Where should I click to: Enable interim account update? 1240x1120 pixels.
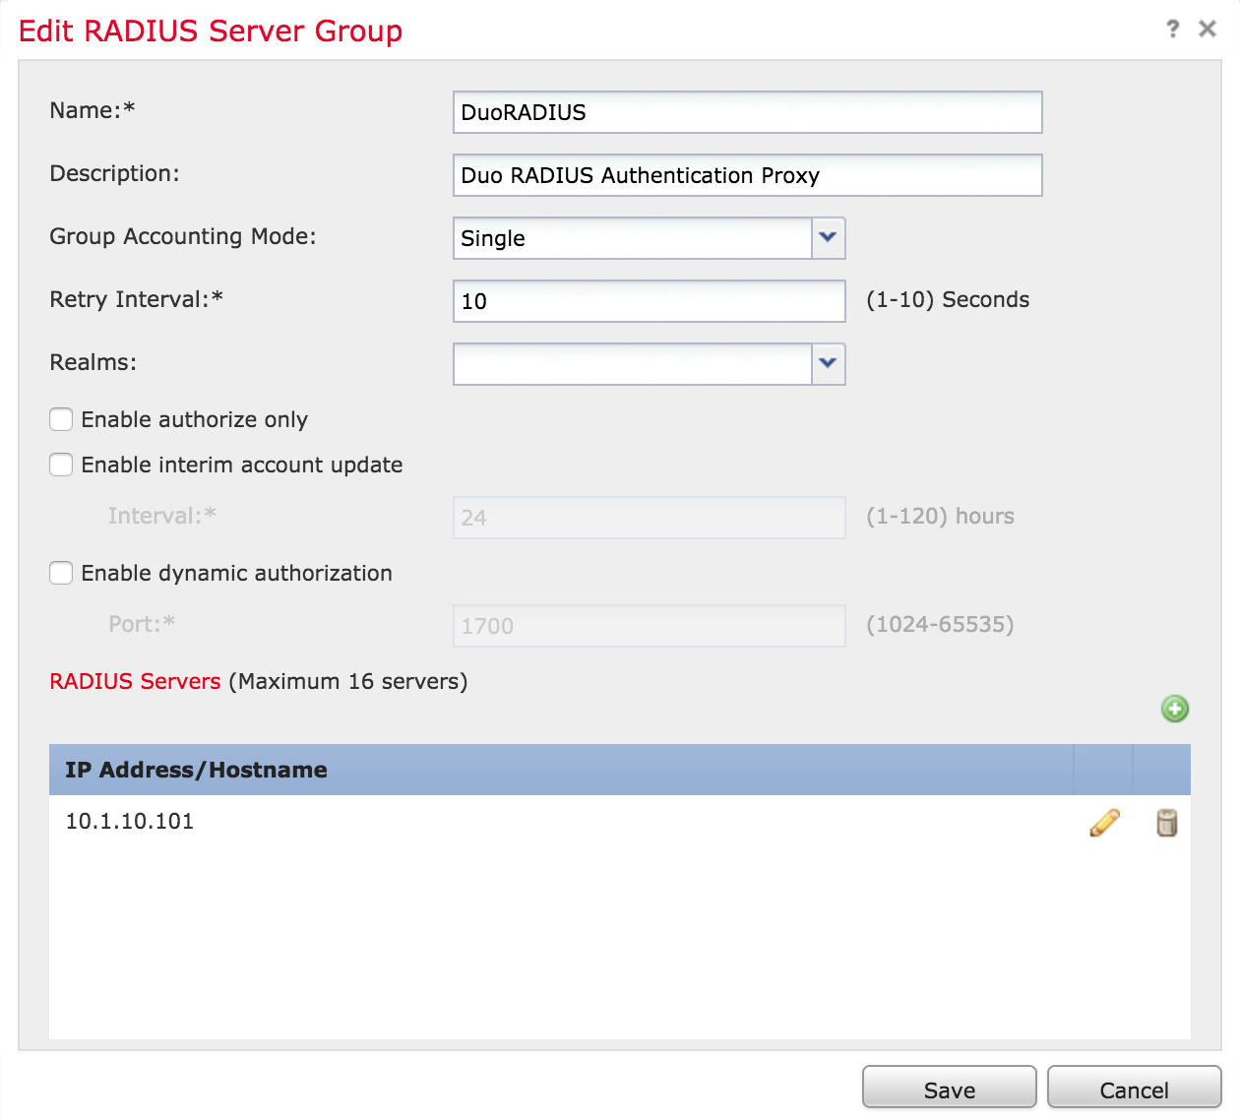pos(61,465)
